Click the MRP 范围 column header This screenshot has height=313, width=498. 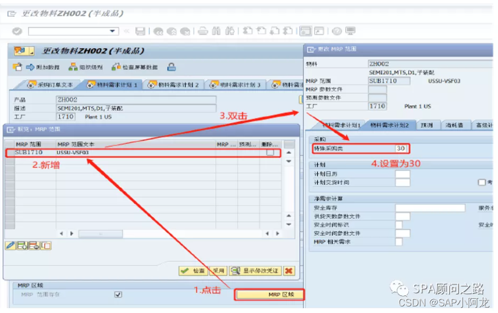tap(35, 144)
